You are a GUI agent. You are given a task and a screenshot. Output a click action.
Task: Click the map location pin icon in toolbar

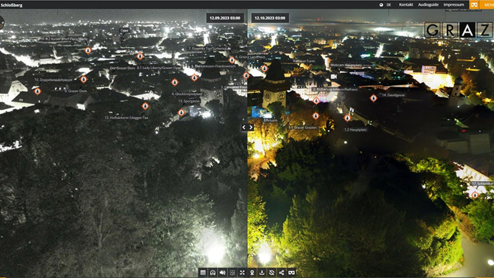click(x=252, y=273)
